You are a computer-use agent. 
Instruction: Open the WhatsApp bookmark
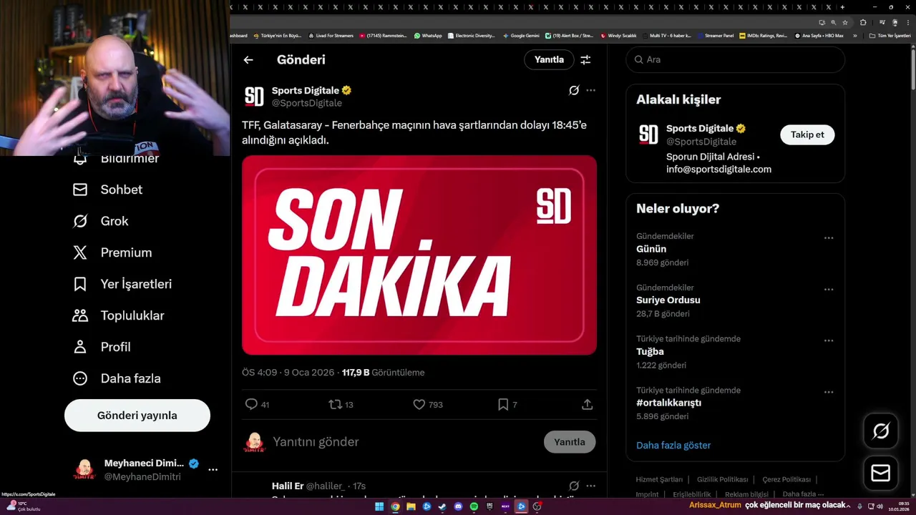pyautogui.click(x=428, y=35)
